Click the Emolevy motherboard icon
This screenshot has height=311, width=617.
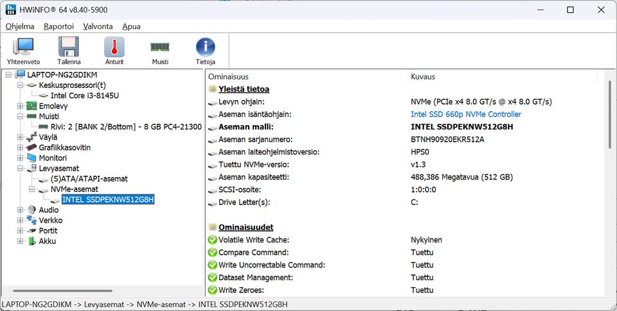pos(31,106)
